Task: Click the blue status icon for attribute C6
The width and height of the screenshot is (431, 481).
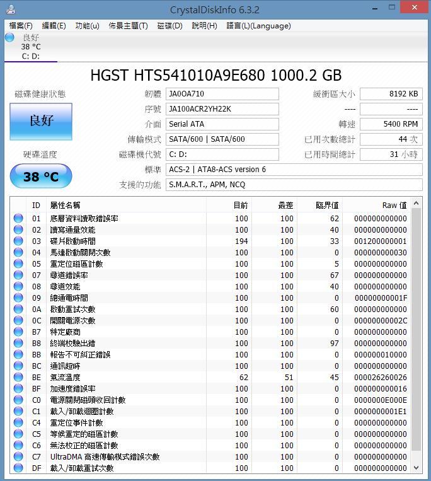Action: click(x=18, y=445)
